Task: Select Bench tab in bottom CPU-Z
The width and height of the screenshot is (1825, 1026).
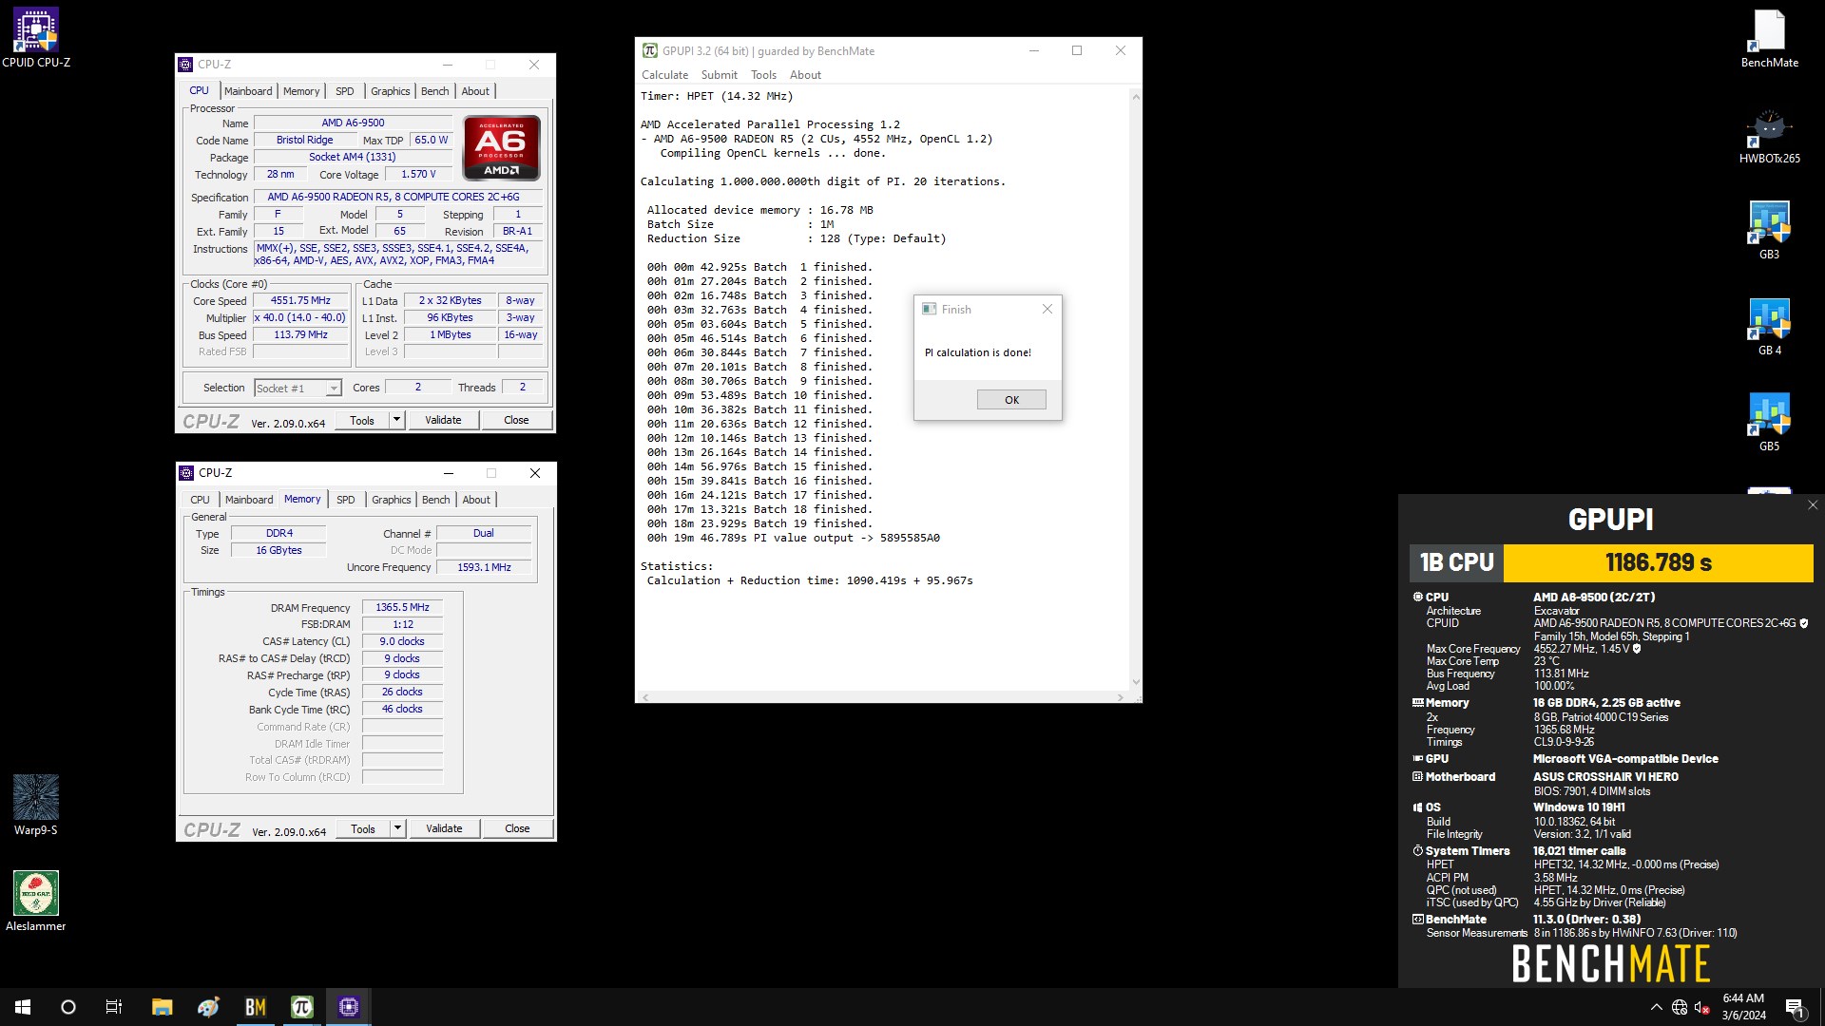Action: click(436, 500)
